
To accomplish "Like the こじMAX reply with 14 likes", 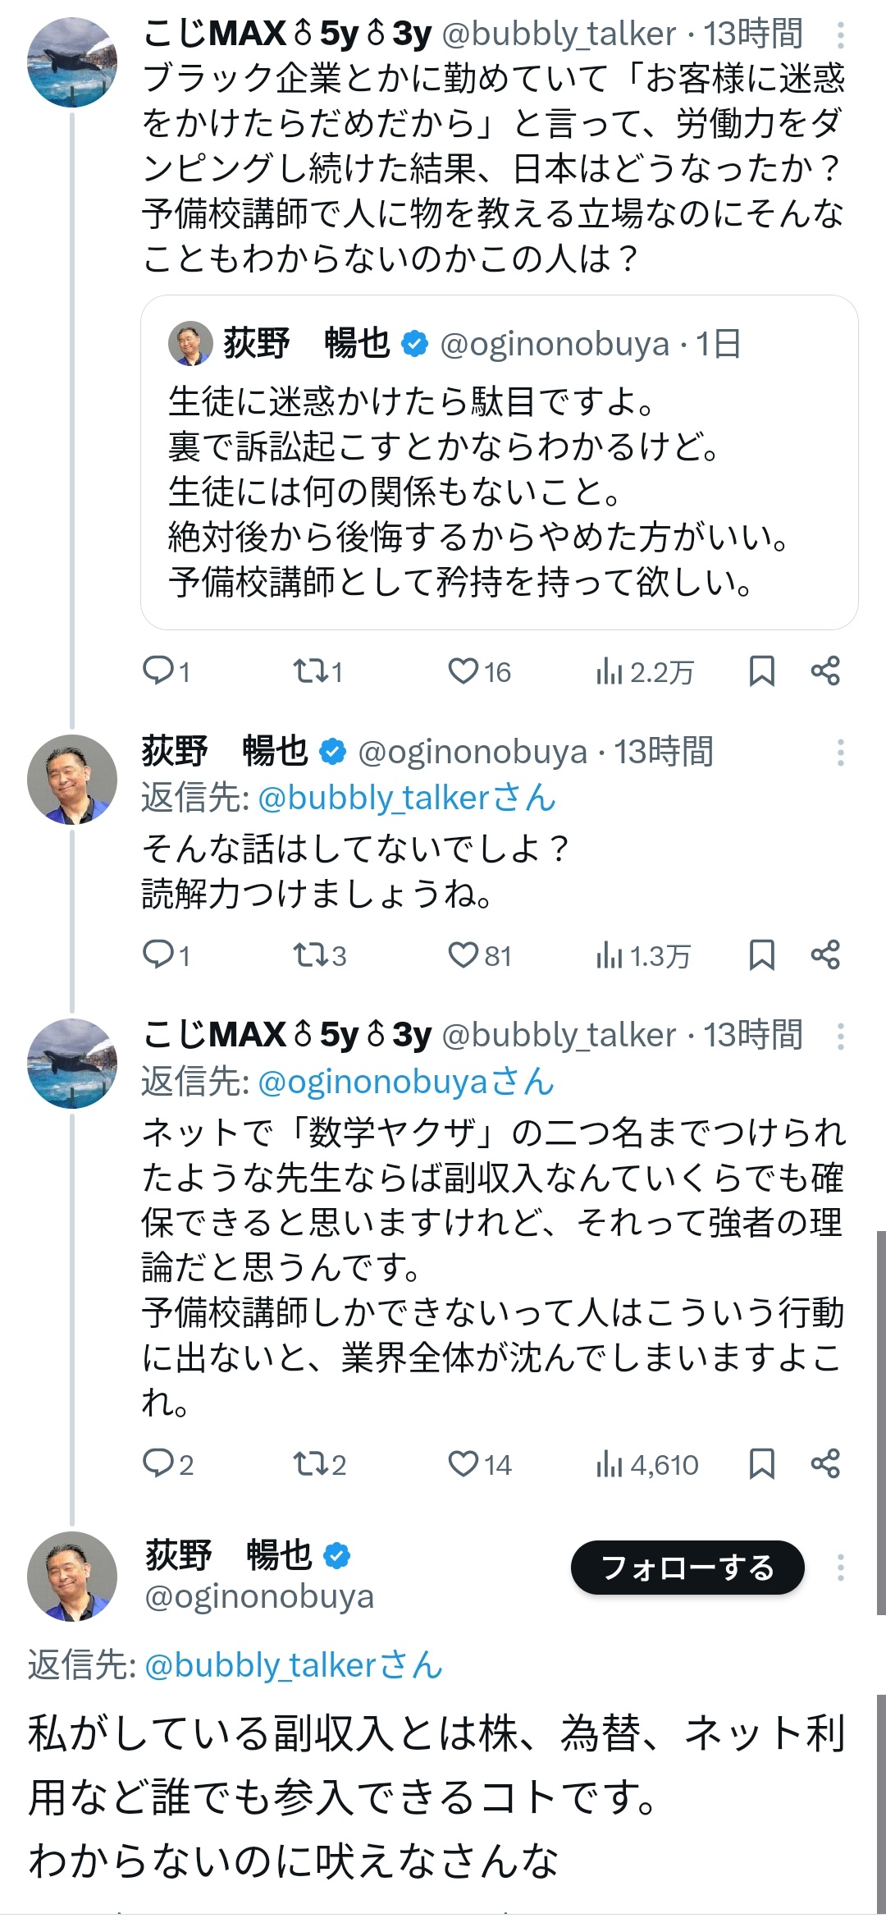I will tap(463, 1465).
